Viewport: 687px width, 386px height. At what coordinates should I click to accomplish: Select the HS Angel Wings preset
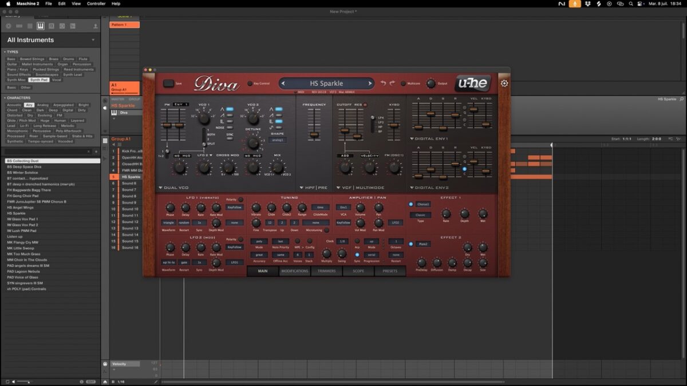pos(21,208)
